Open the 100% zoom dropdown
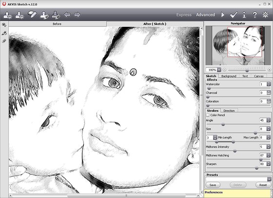 pyautogui.click(x=219, y=70)
